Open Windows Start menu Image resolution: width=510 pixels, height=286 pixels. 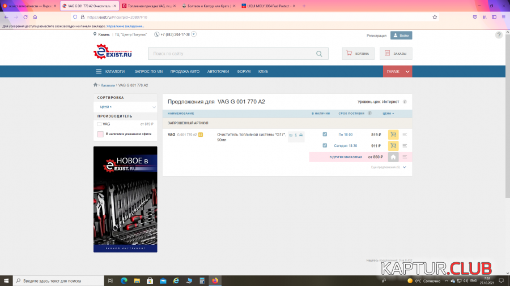pyautogui.click(x=6, y=280)
